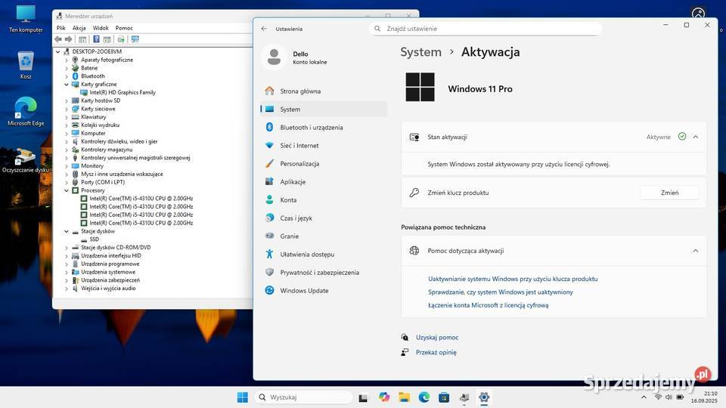Open link Łączenie konta Microsoft z licencją cyfrową
Screen dimensions: 726x408
tap(488, 304)
